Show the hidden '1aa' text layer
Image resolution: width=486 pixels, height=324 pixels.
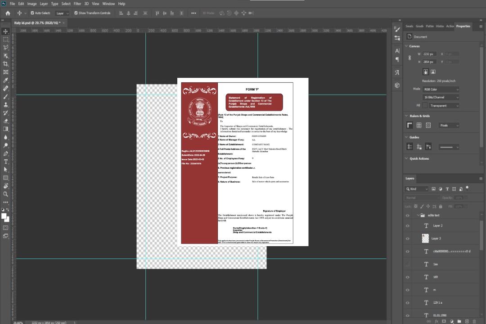click(408, 264)
